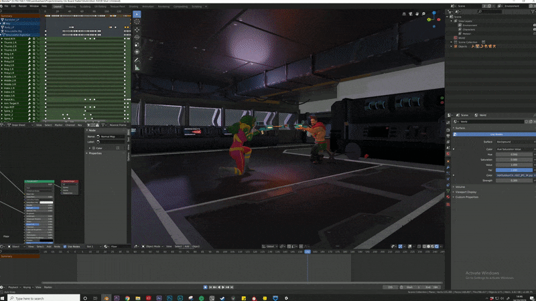Image resolution: width=536 pixels, height=301 pixels.
Task: Open the Keying popover in timeline
Action: (x=27, y=288)
